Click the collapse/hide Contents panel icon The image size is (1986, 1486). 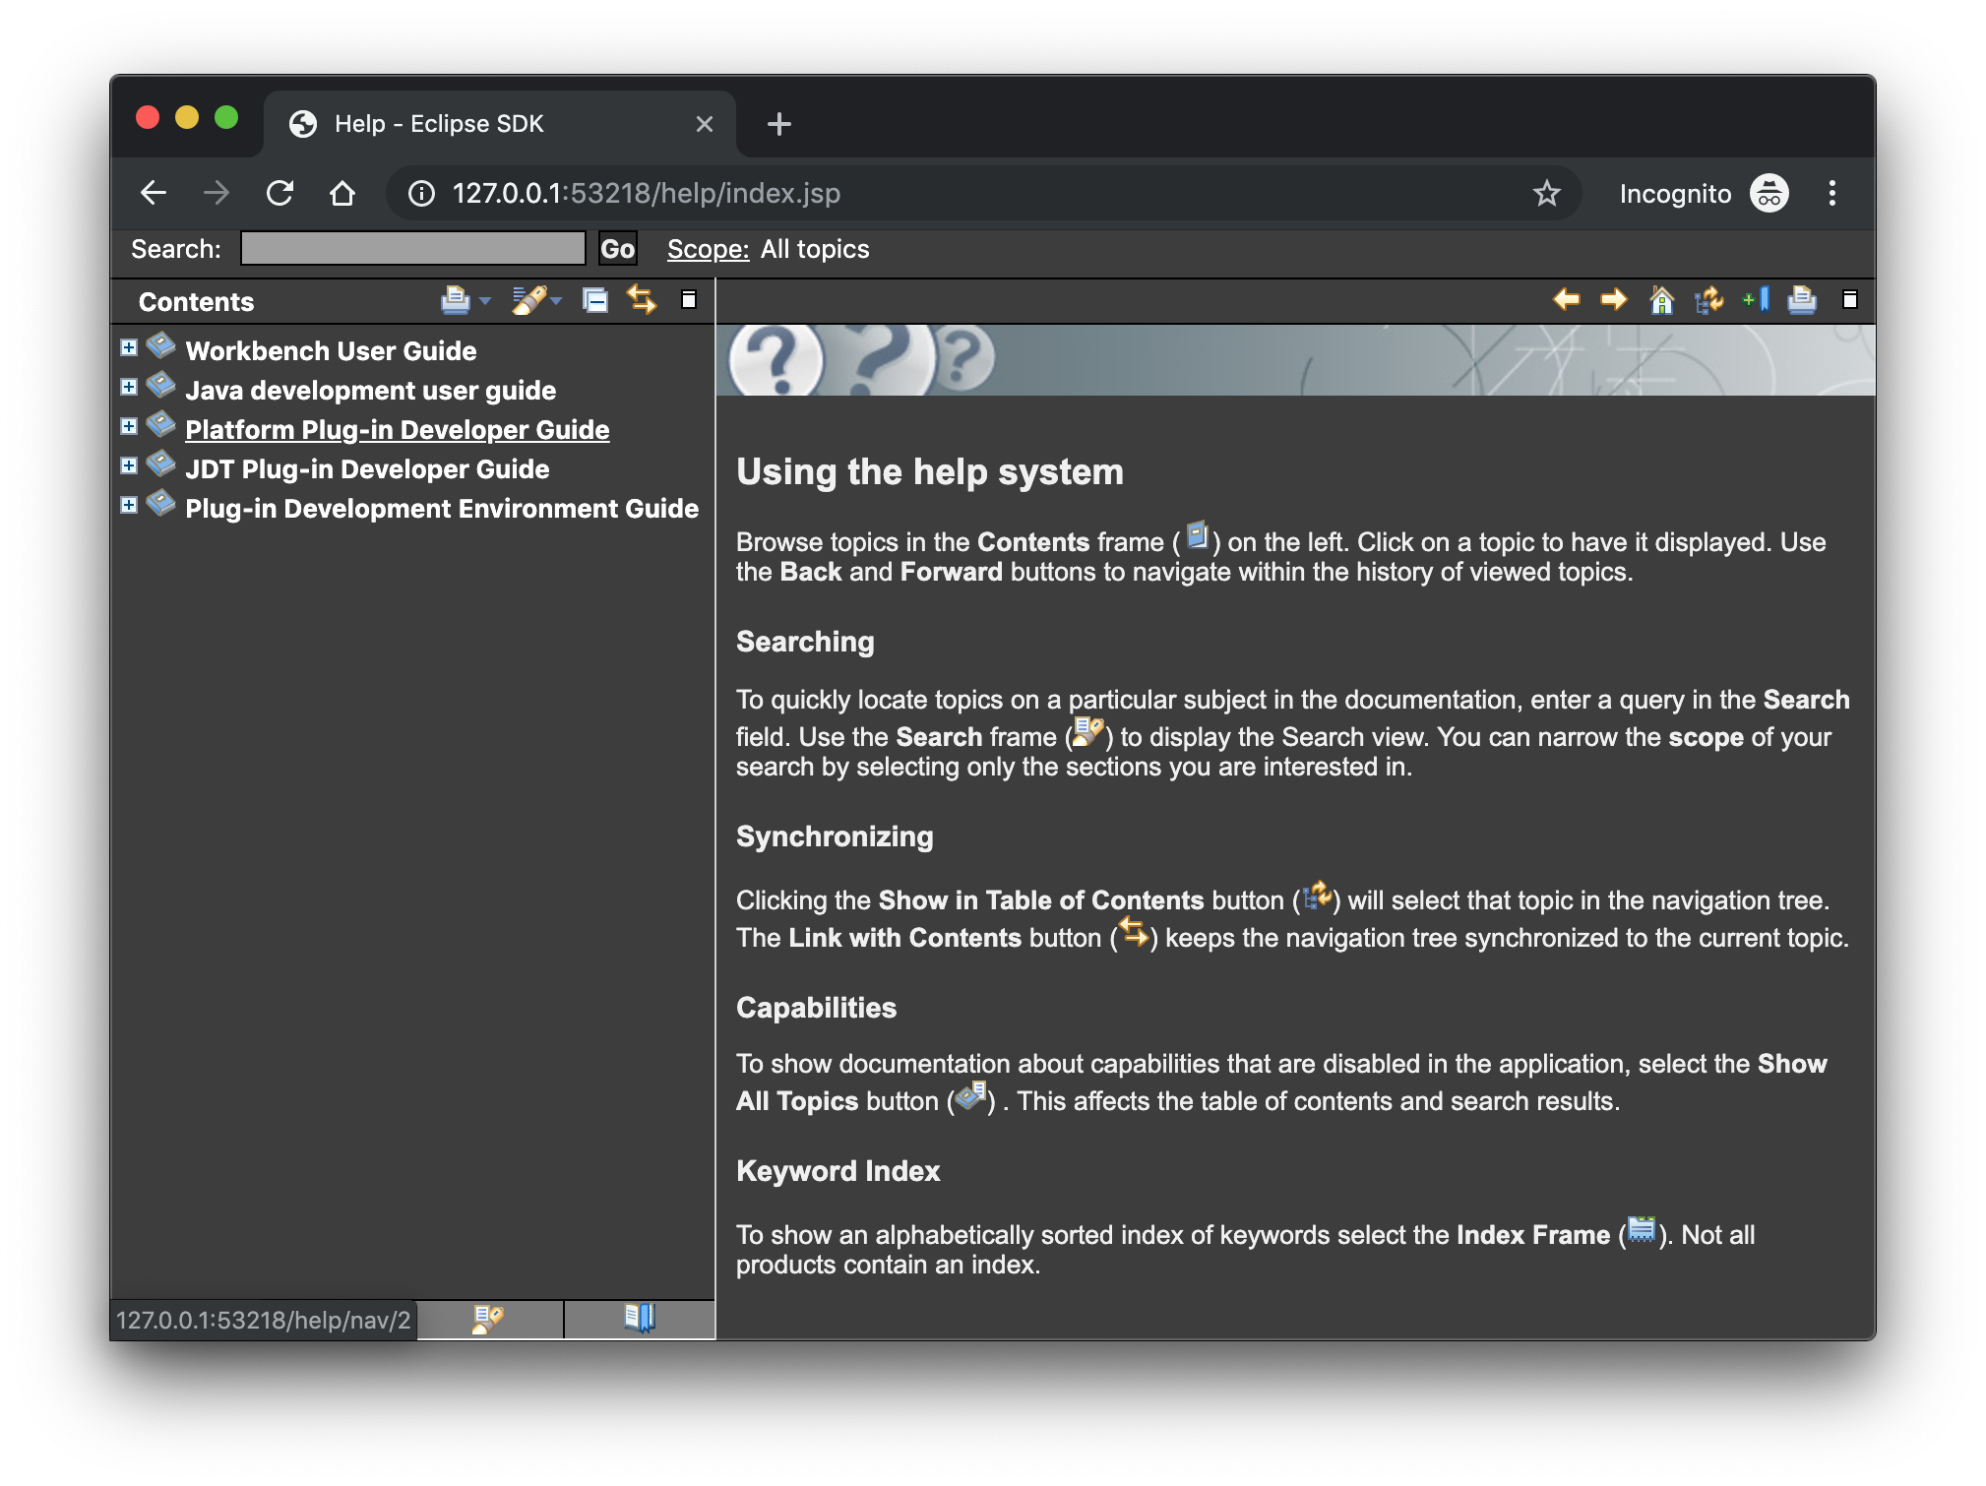coord(687,300)
